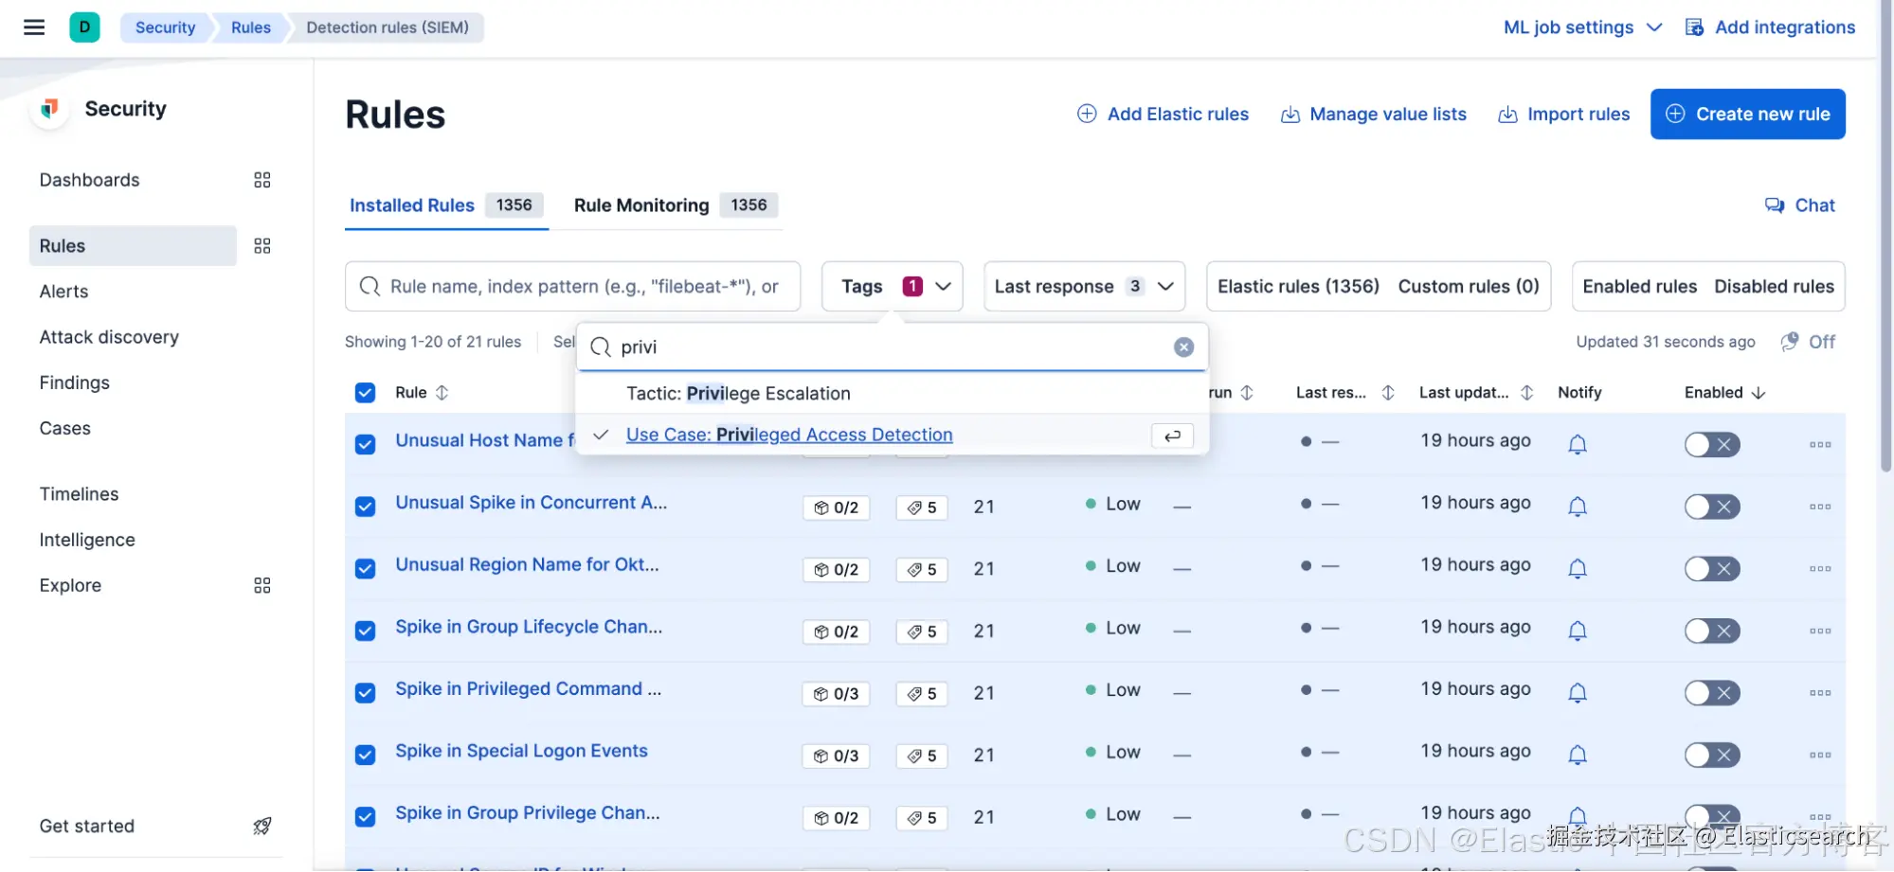Click the Add integrations icon
This screenshot has width=1894, height=872.
(x=1694, y=27)
